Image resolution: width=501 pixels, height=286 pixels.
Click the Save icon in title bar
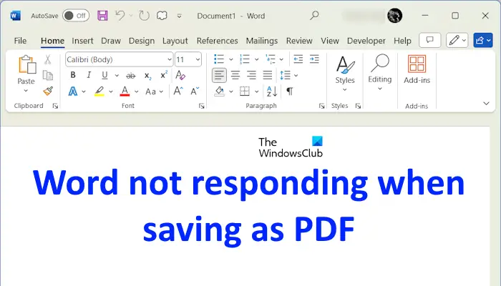tap(102, 15)
